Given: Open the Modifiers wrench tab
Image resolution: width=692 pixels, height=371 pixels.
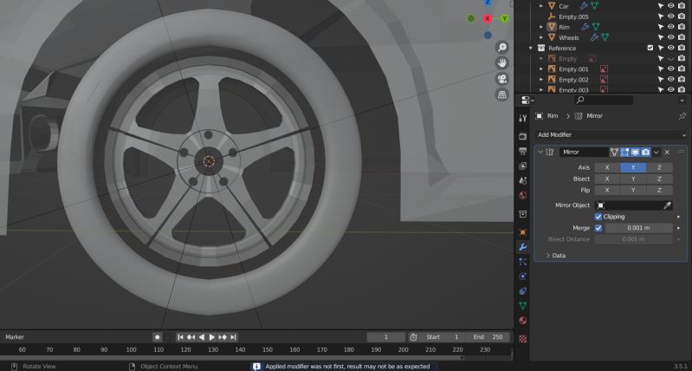Looking at the screenshot, I should 522,247.
